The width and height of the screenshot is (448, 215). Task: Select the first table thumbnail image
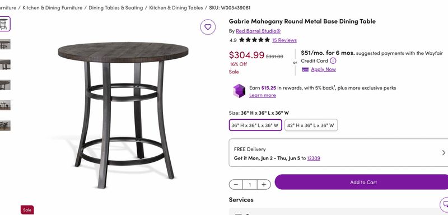click(4, 24)
